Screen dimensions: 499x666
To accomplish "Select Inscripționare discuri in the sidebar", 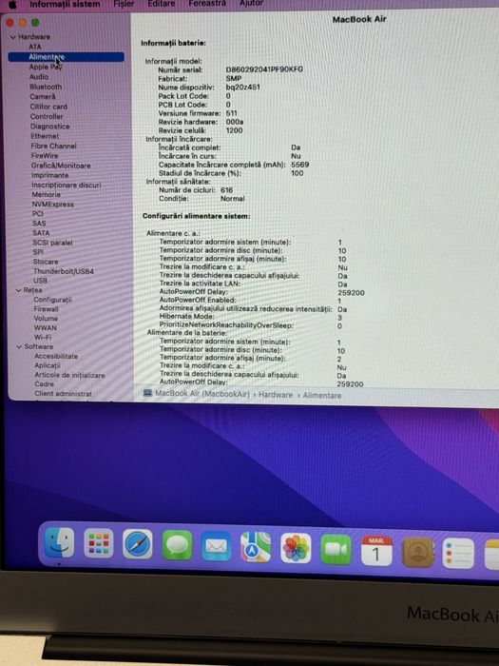I will (67, 185).
